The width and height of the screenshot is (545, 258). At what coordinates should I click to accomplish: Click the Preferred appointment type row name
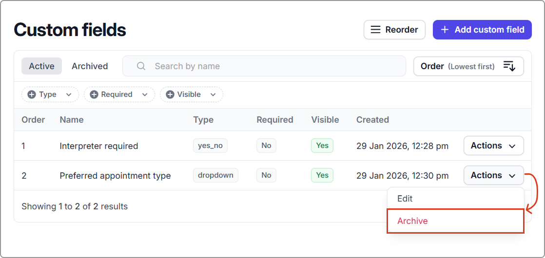(115, 176)
